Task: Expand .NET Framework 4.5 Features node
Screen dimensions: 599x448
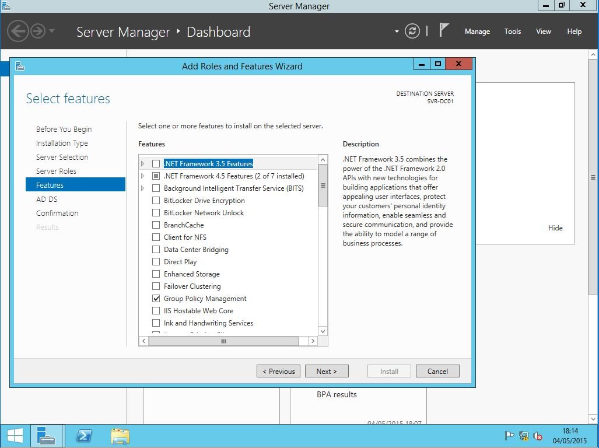Action: [x=143, y=176]
